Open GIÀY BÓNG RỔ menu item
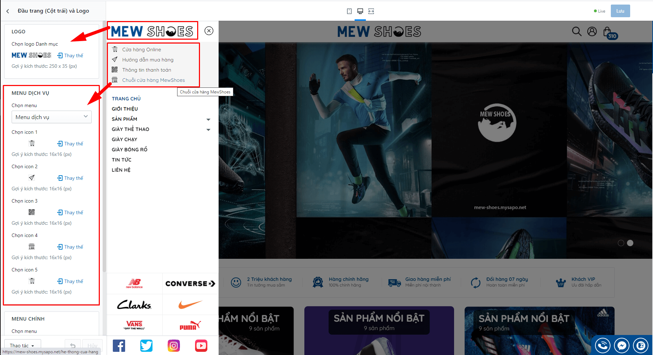The height and width of the screenshot is (355, 653). pyautogui.click(x=130, y=150)
